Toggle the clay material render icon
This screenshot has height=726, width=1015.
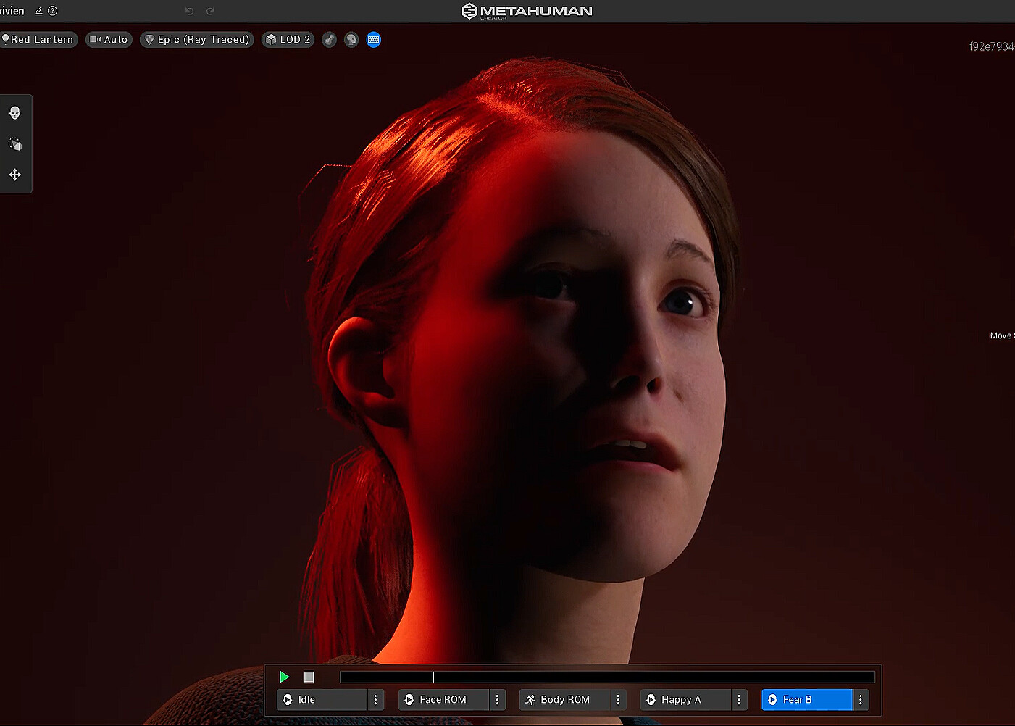(330, 40)
